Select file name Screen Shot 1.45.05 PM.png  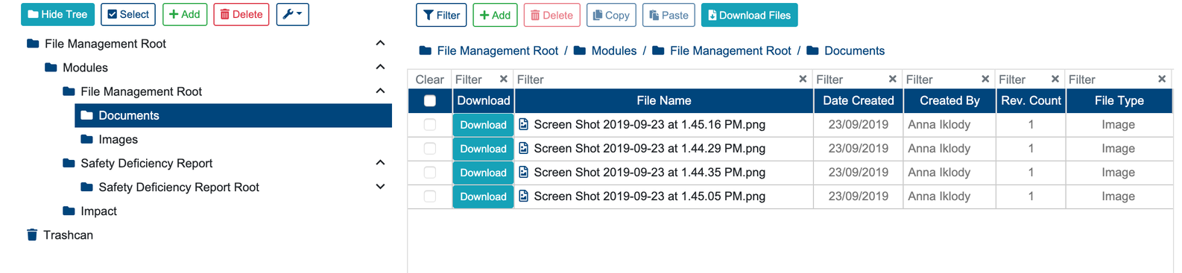[x=649, y=196]
